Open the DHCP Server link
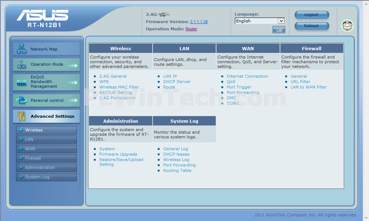The width and height of the screenshot is (369, 221). 177,82
